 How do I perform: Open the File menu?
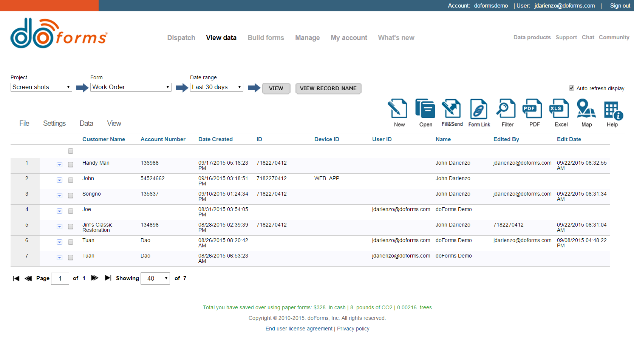click(24, 123)
